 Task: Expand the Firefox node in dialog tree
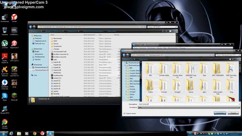[x=126, y=87]
